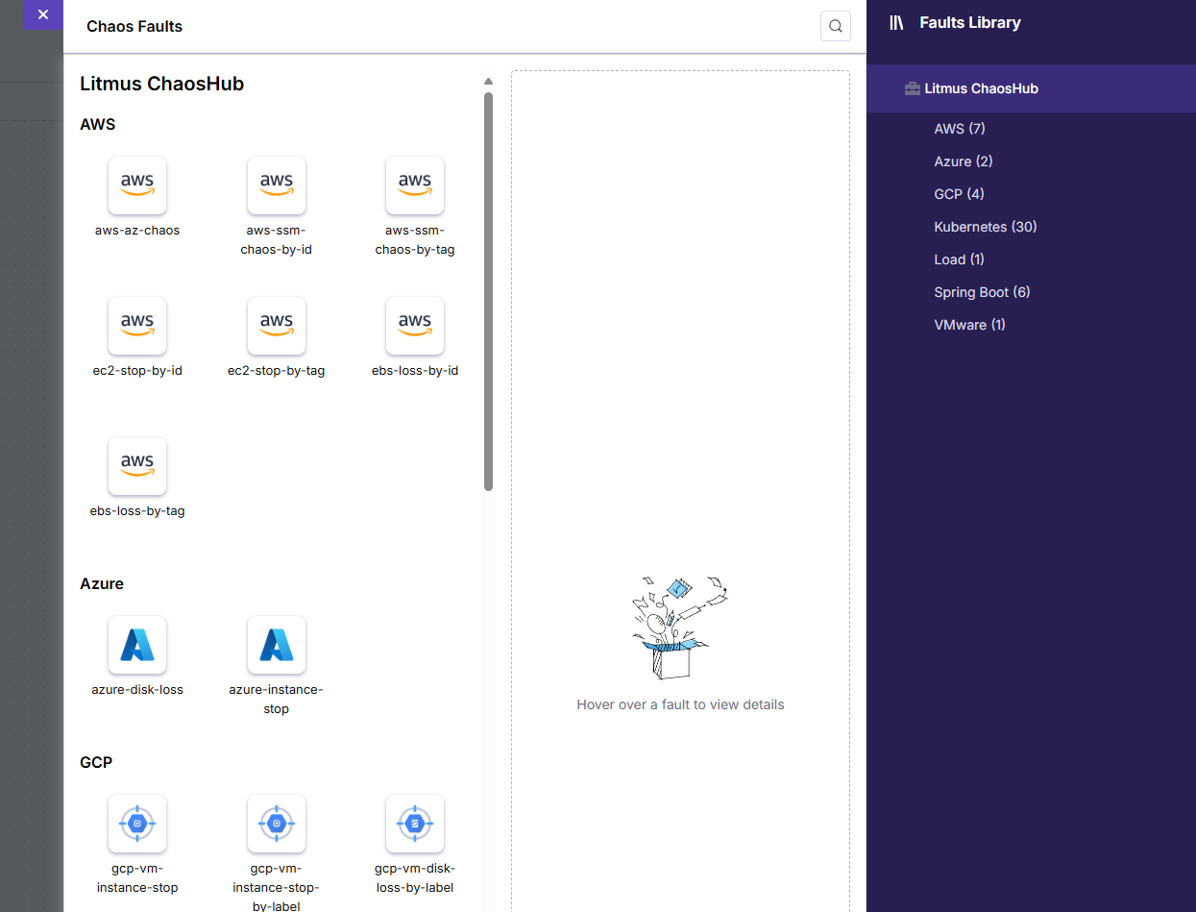Go to Spring Boot (6) faults

982,292
